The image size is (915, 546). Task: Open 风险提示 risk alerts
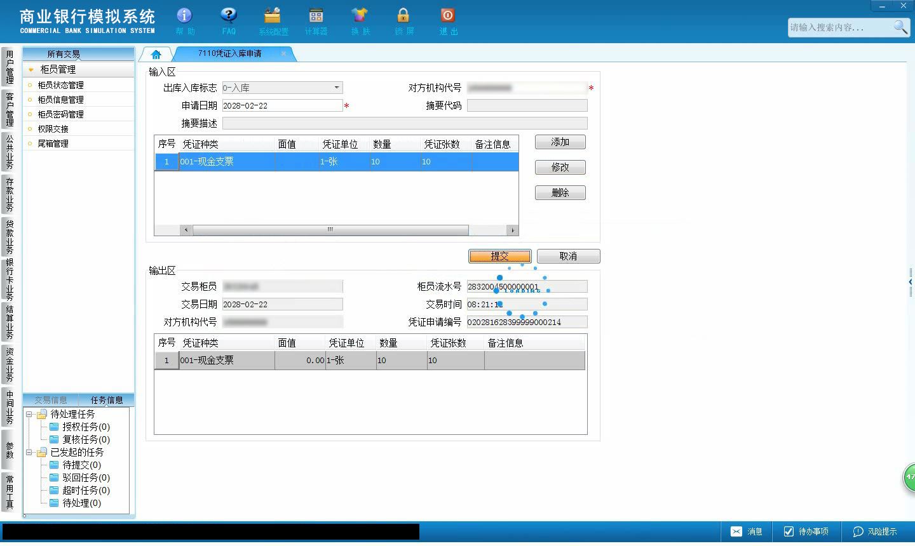coord(875,531)
